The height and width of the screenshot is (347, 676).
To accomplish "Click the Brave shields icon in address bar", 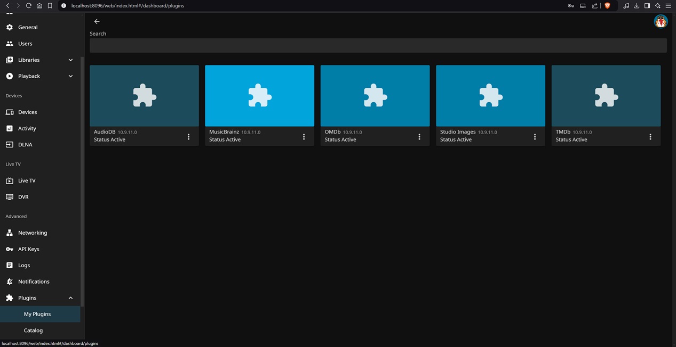I will (x=607, y=6).
